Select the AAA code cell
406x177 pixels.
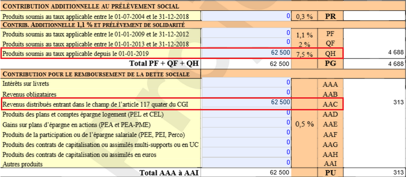click(330, 84)
